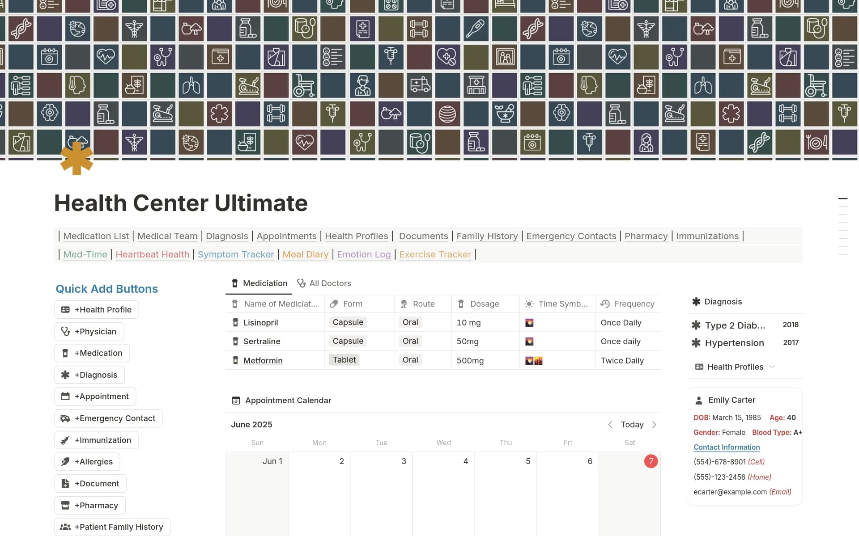Click the card icon beside Health Profiles
The width and height of the screenshot is (859, 536).
(x=699, y=367)
